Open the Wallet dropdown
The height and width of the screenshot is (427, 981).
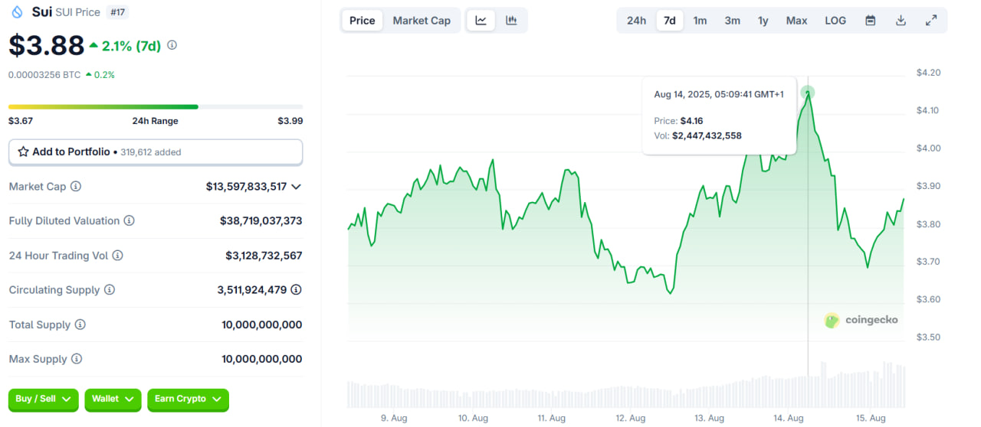(113, 399)
